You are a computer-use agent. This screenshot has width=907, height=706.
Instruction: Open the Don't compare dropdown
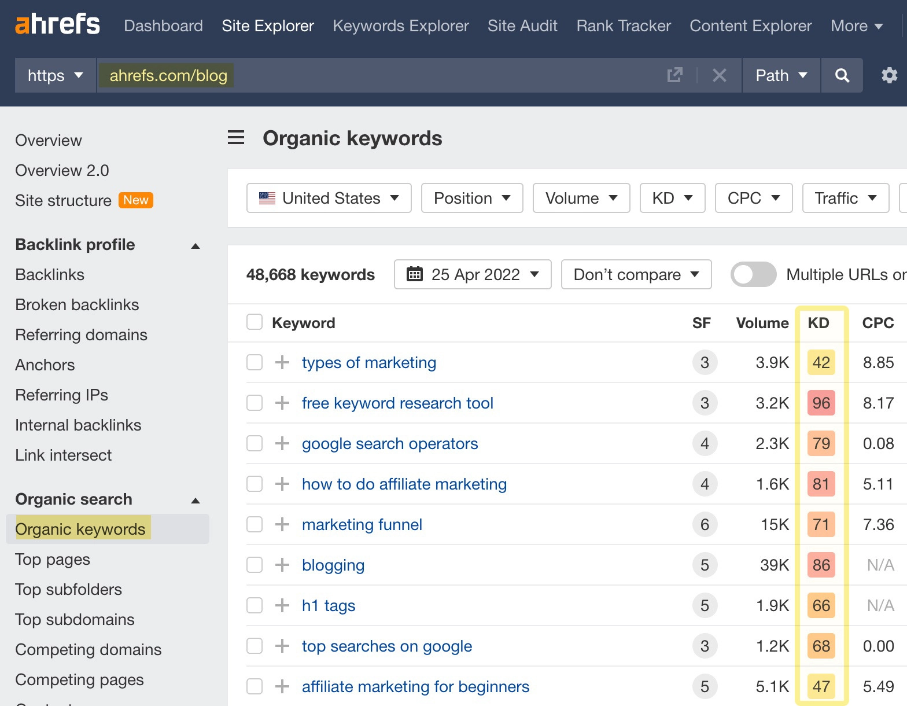coord(636,274)
